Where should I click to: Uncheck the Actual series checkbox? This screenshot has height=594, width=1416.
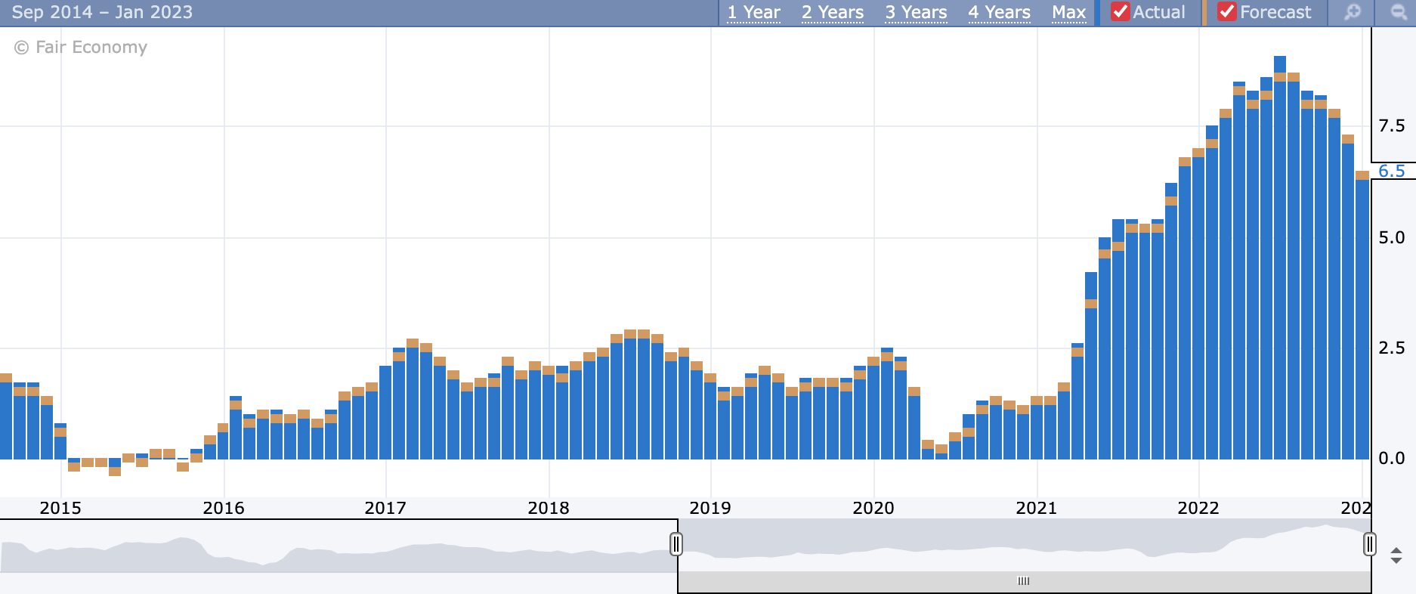1120,12
